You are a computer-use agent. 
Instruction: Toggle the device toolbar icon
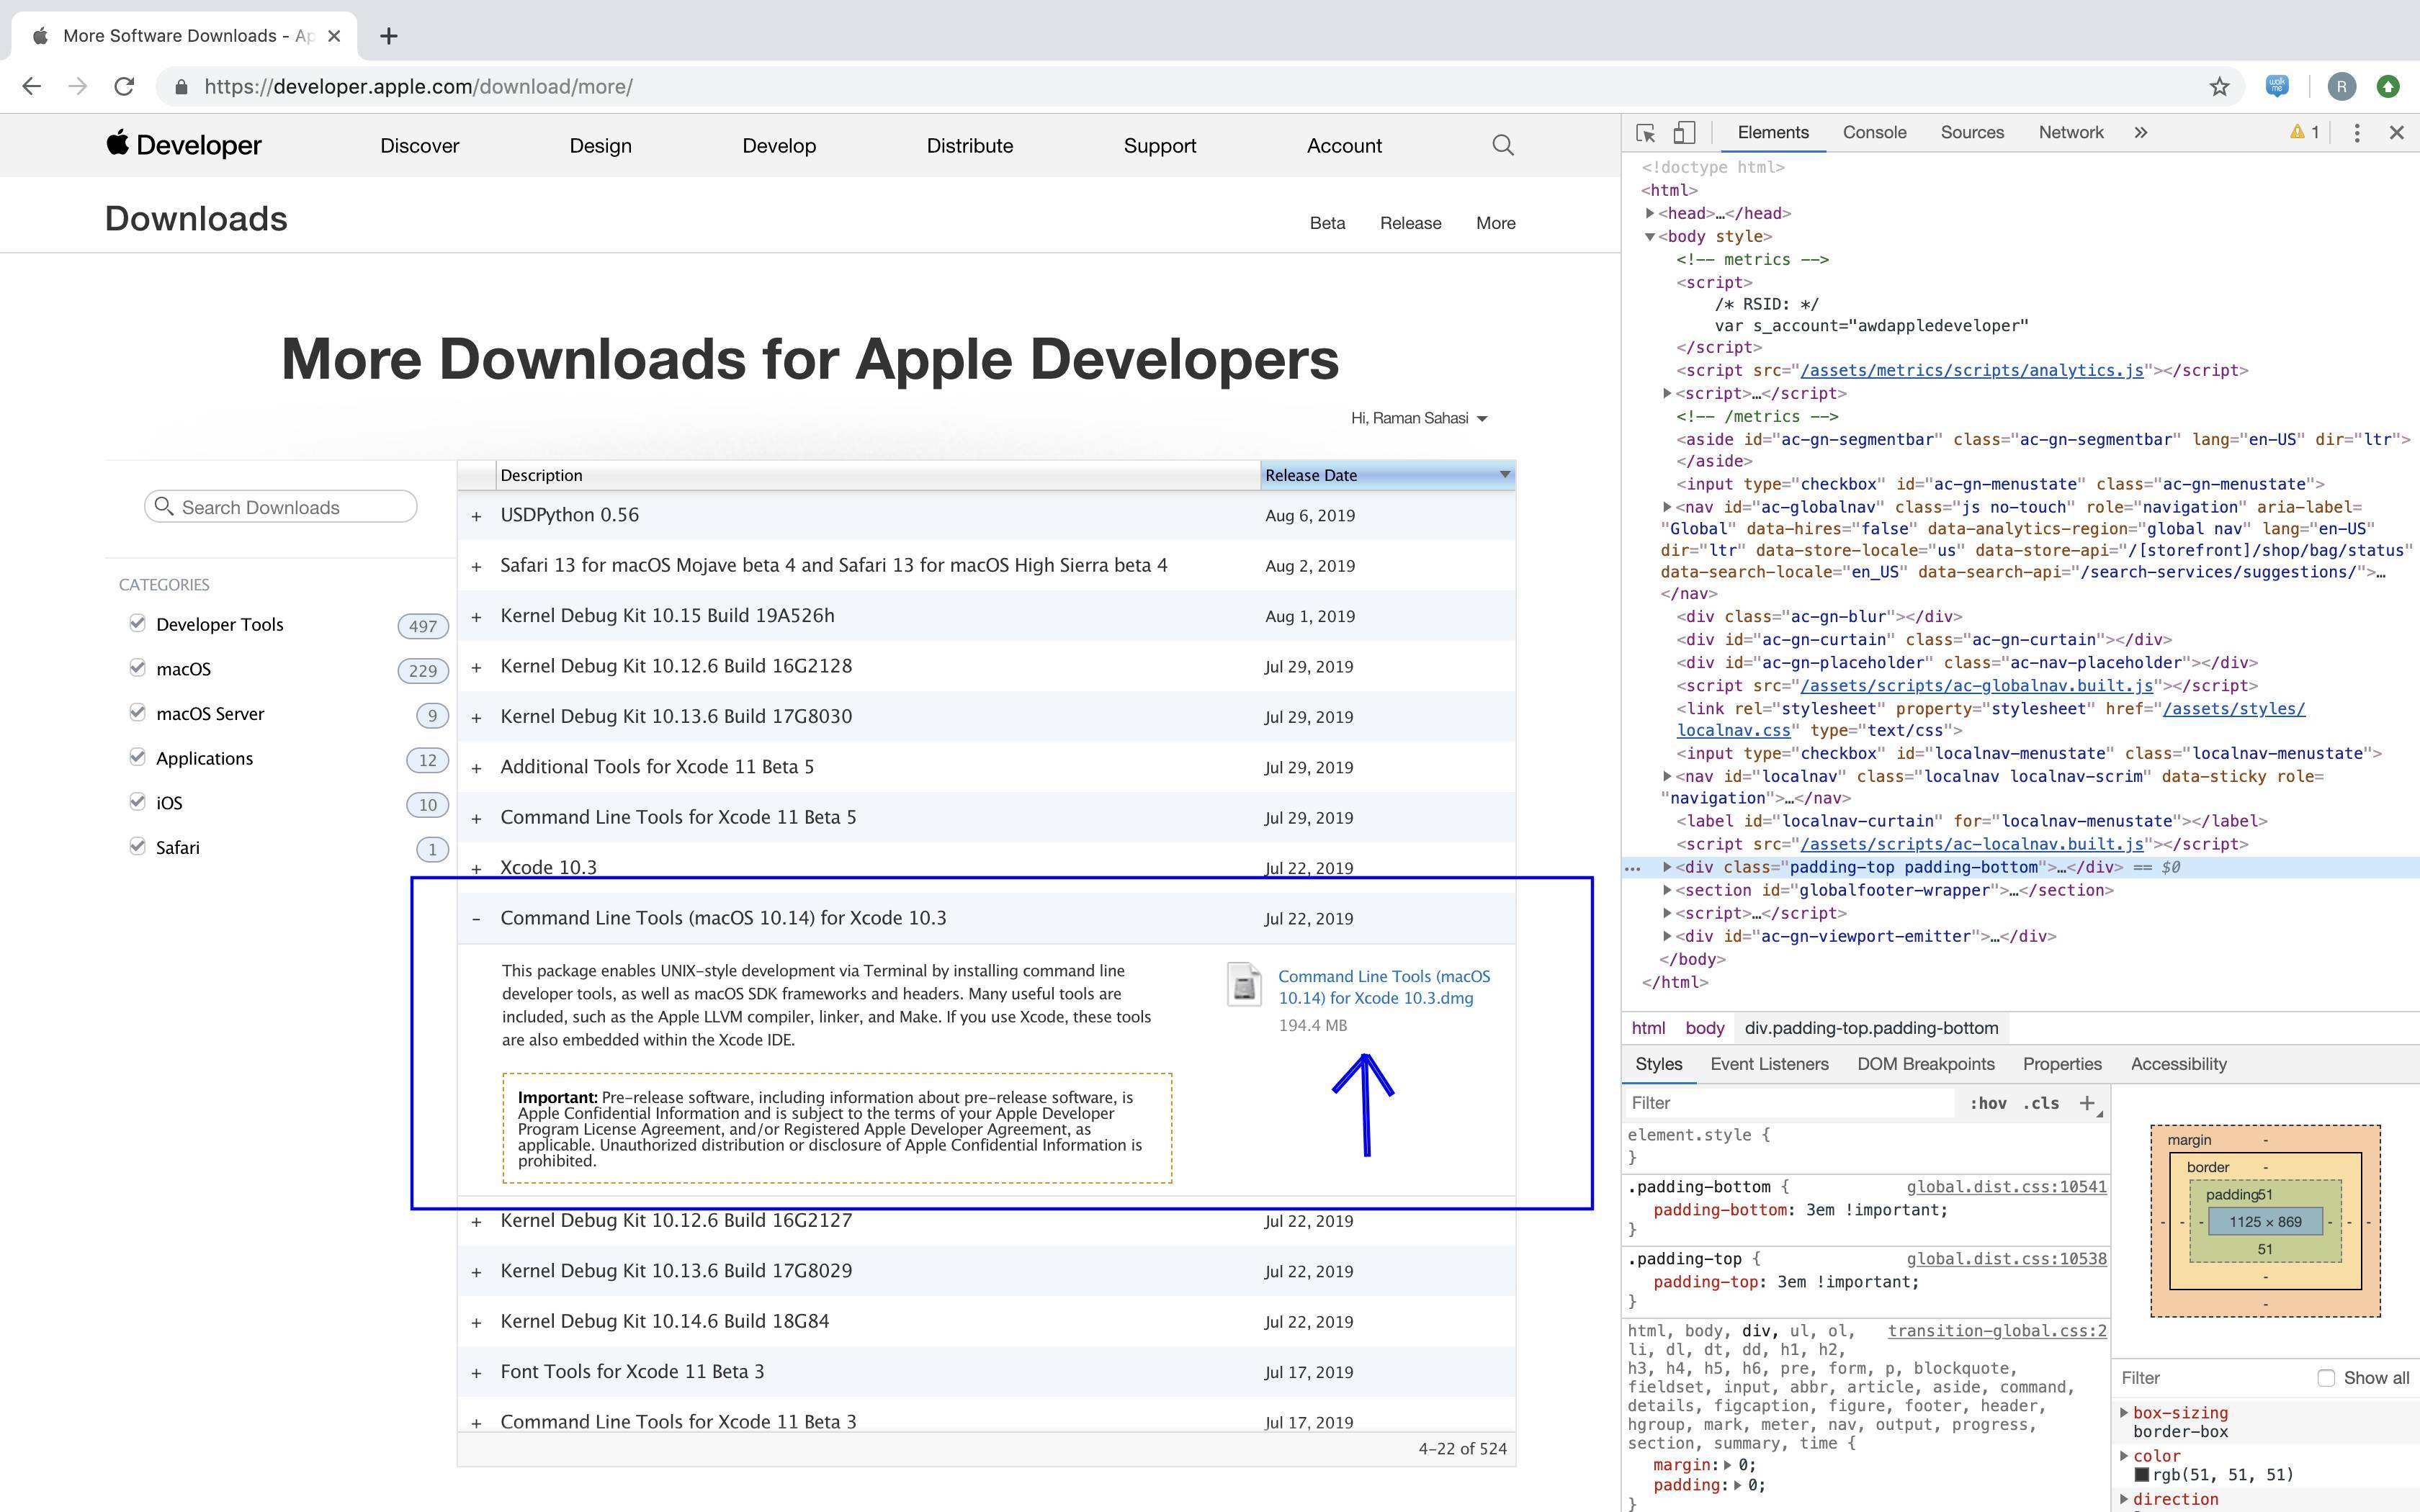(1685, 133)
